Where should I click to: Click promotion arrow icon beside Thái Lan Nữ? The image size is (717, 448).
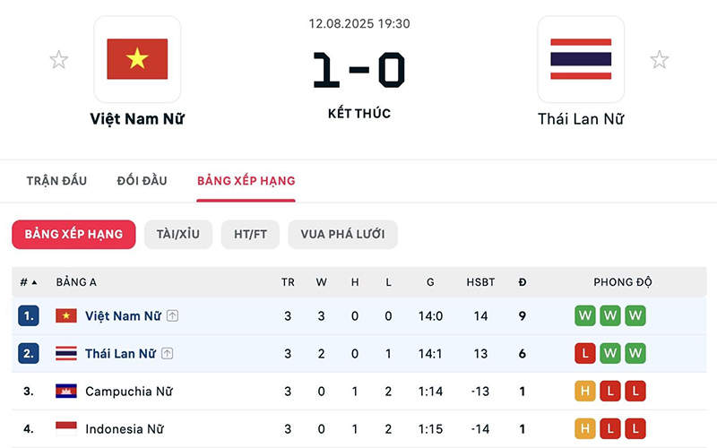(x=167, y=353)
